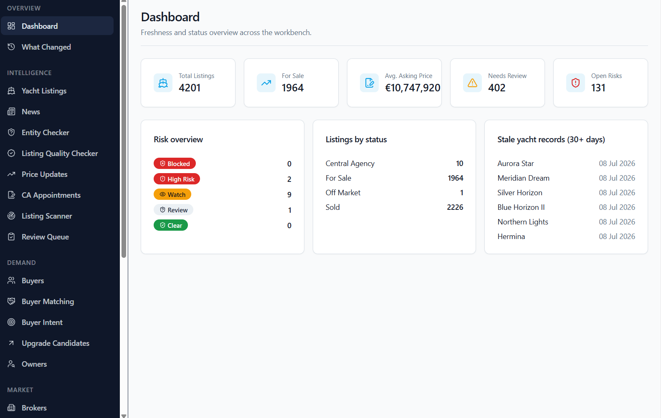Viewport: 661px width, 418px height.
Task: Click the orange Watch badge
Action: point(172,194)
